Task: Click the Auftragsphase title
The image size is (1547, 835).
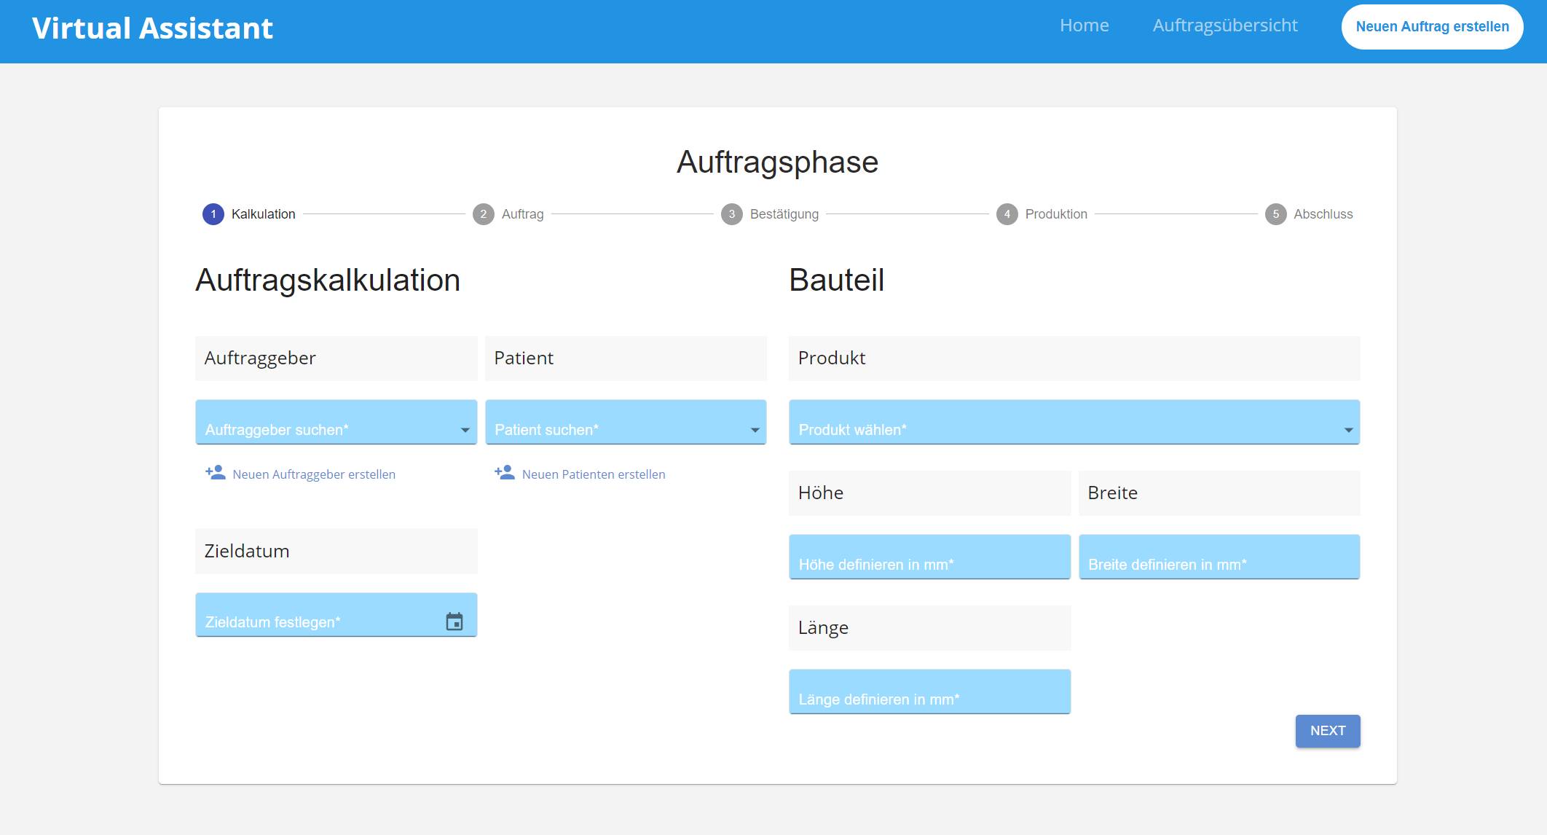Action: point(778,162)
